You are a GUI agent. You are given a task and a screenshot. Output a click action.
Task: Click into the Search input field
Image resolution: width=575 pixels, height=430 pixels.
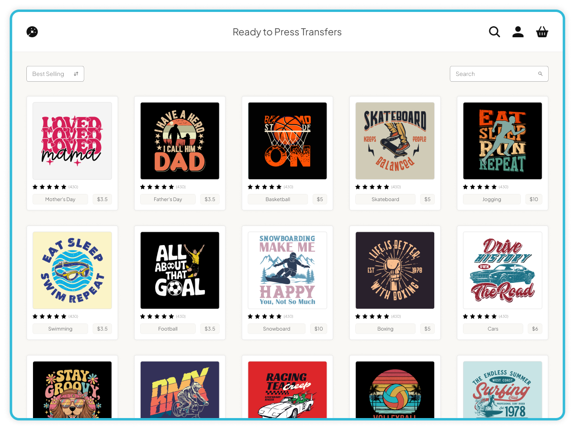coord(493,74)
